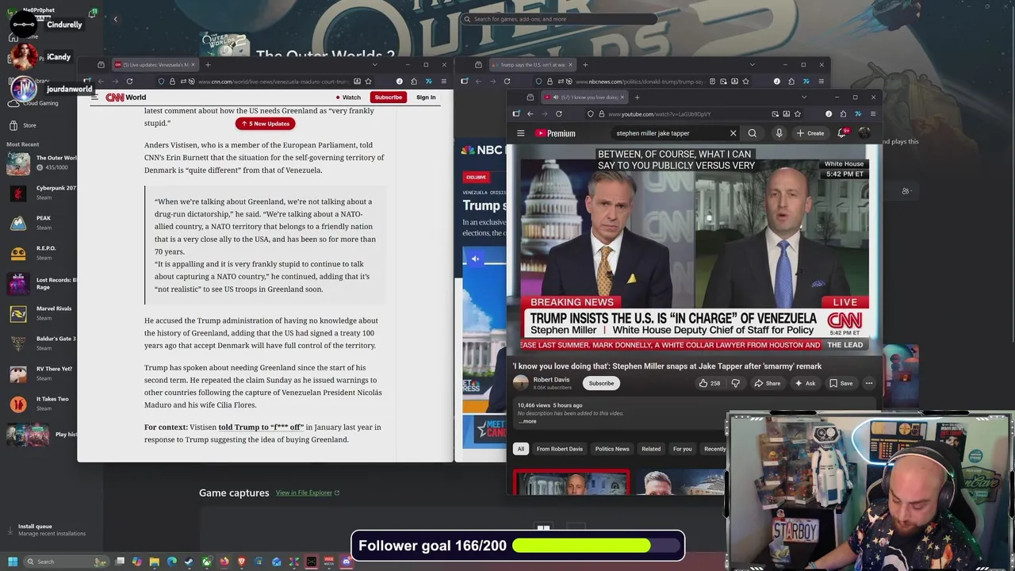
Task: Open YouTube notifications bell
Action: (x=841, y=133)
